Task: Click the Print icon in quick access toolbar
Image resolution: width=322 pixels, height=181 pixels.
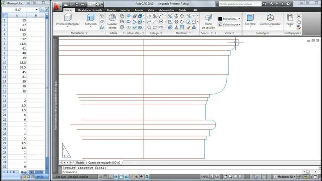Action: coord(97,4)
